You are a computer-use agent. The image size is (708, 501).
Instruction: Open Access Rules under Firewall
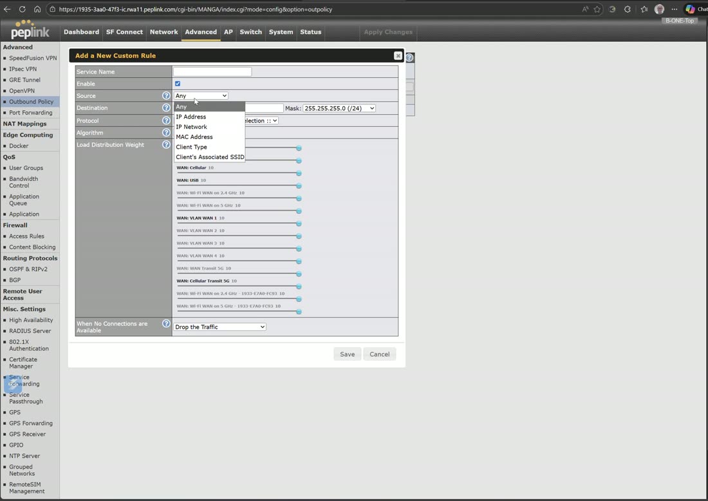pyautogui.click(x=26, y=236)
